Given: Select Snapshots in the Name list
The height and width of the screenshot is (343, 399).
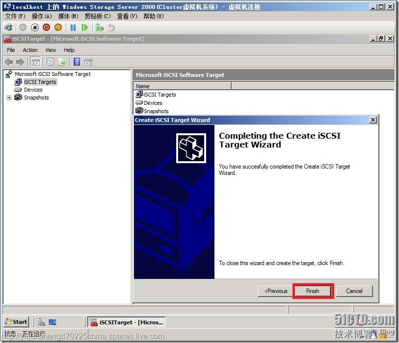Looking at the screenshot, I should (156, 111).
